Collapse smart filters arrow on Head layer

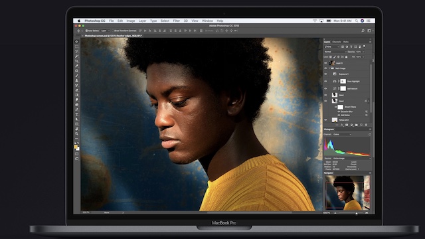369,101
